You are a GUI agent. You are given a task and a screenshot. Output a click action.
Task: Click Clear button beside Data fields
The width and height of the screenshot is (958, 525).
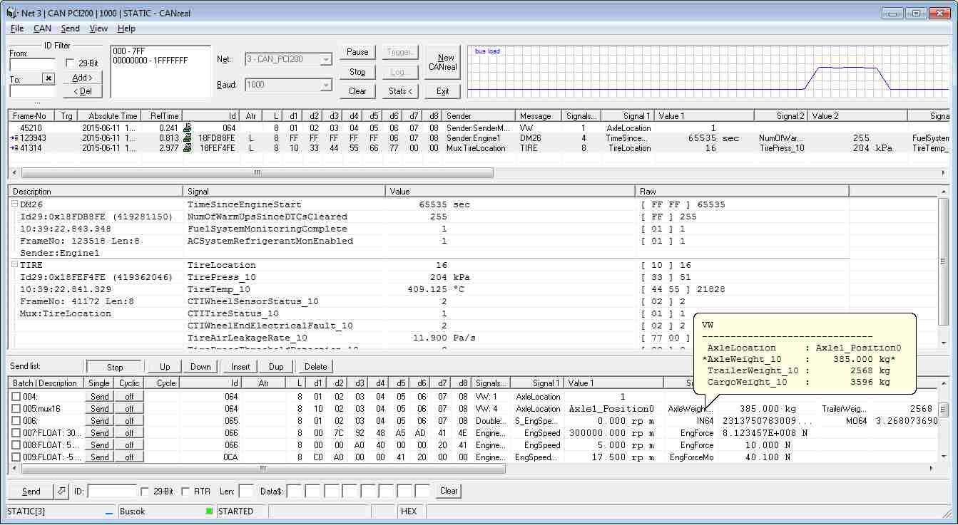[x=449, y=491]
